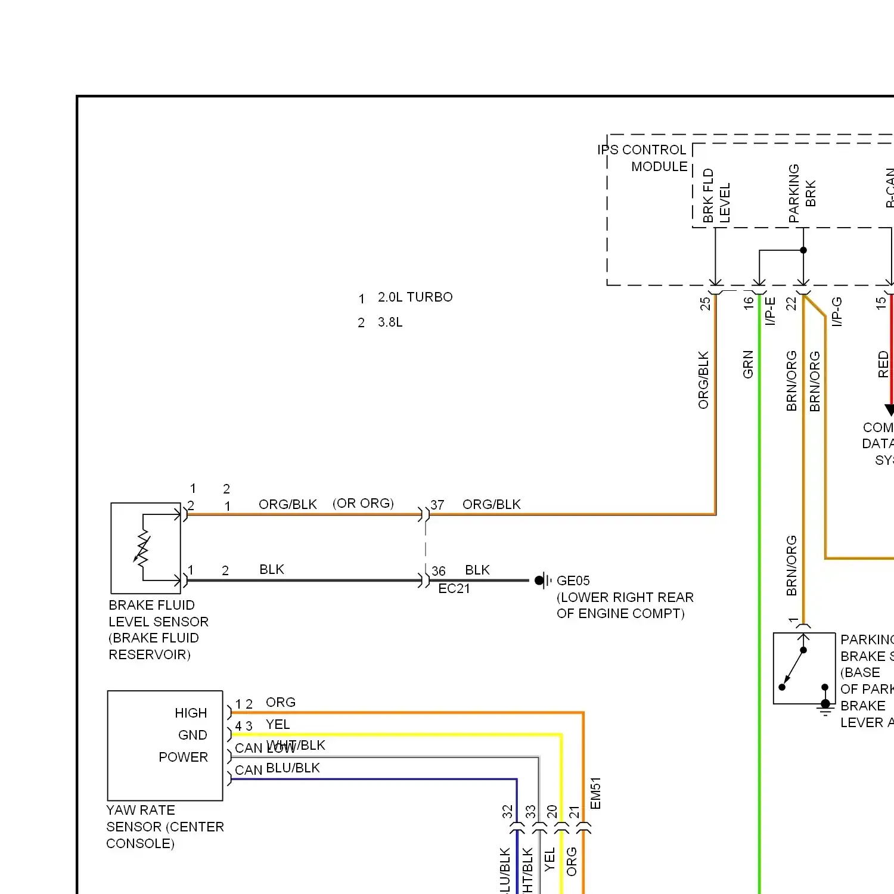894x894 pixels.
Task: Click the I/P-G connector label
Action: [837, 312]
